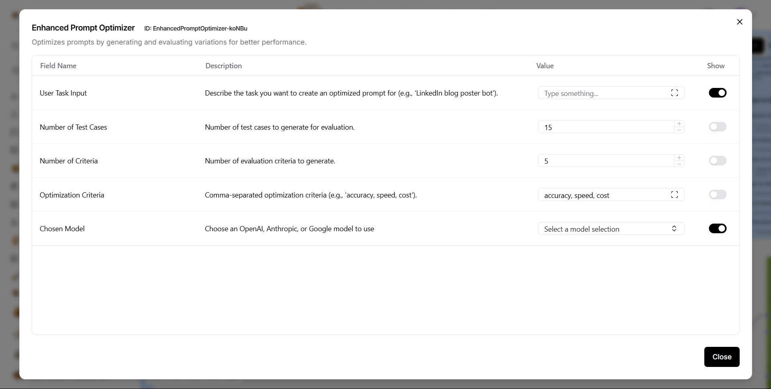Disable the Show toggle for User Task Input
The height and width of the screenshot is (389, 771).
718,93
